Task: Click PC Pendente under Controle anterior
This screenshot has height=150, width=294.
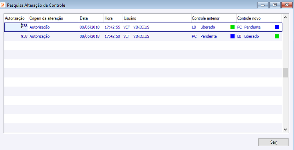Action: click(204, 36)
